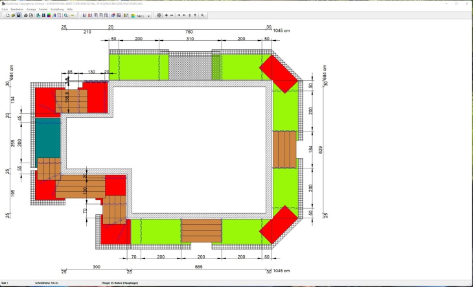
Task: Open the Bearbeiten menu
Action: coord(17,9)
